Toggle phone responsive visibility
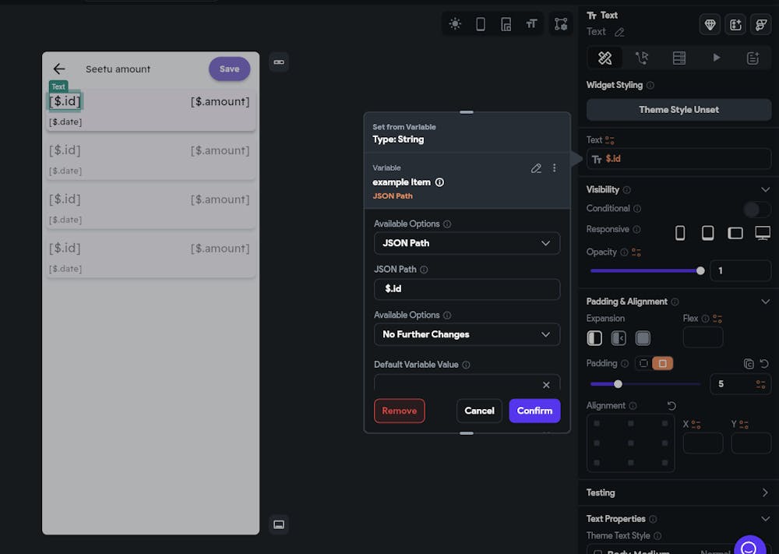This screenshot has width=779, height=554. pos(680,232)
